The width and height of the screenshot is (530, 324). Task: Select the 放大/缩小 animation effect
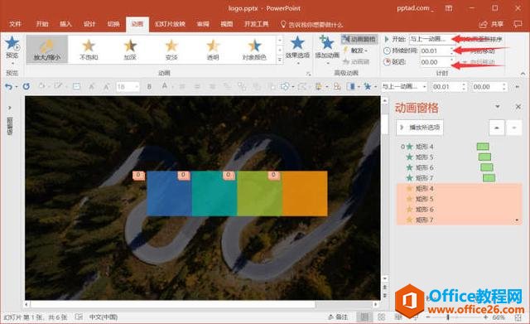(47, 50)
